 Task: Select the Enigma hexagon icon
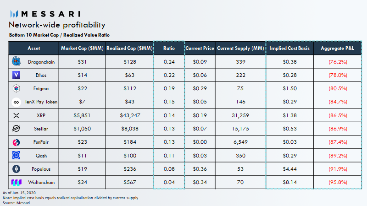coord(16,88)
